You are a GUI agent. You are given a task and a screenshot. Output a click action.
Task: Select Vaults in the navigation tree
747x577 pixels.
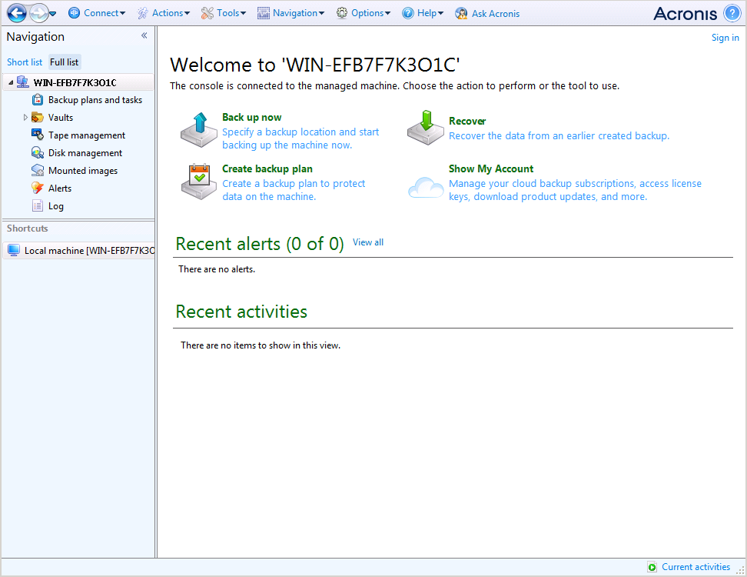[61, 117]
